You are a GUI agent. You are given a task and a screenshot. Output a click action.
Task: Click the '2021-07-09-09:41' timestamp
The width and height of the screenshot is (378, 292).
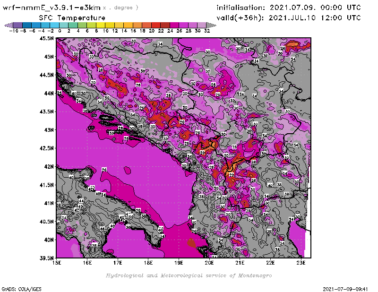coord(345,289)
